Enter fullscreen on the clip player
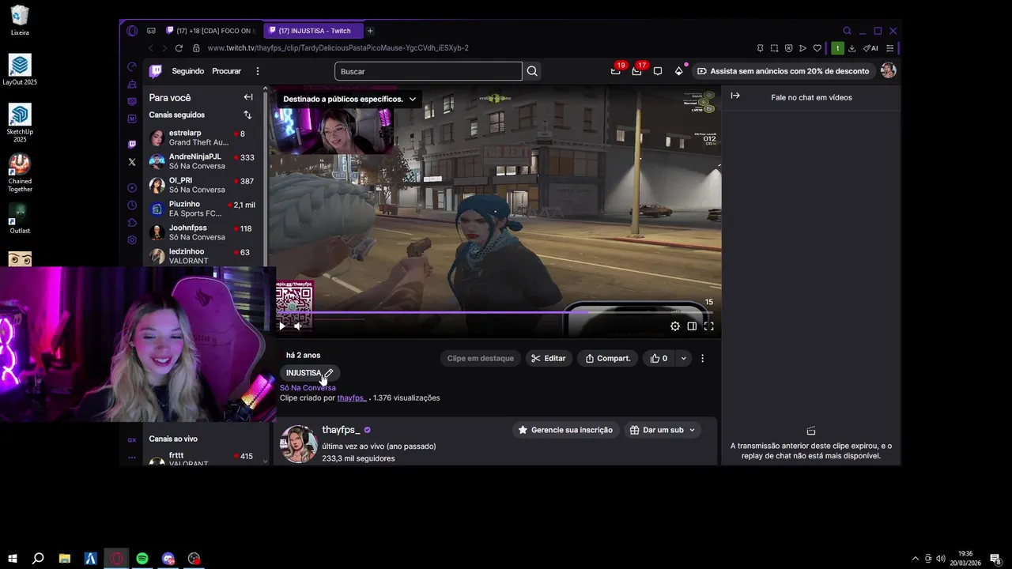Screen dimensions: 1012x569 coord(708,326)
